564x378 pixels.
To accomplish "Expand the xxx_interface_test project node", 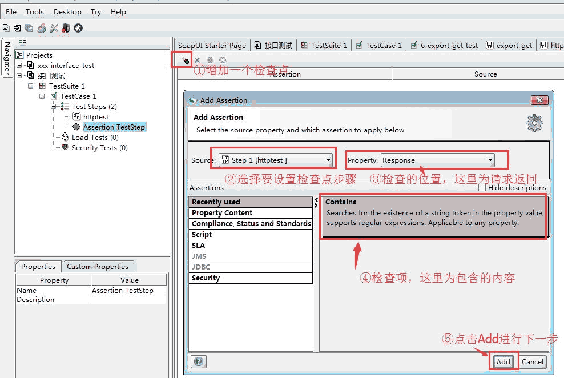I will point(19,66).
